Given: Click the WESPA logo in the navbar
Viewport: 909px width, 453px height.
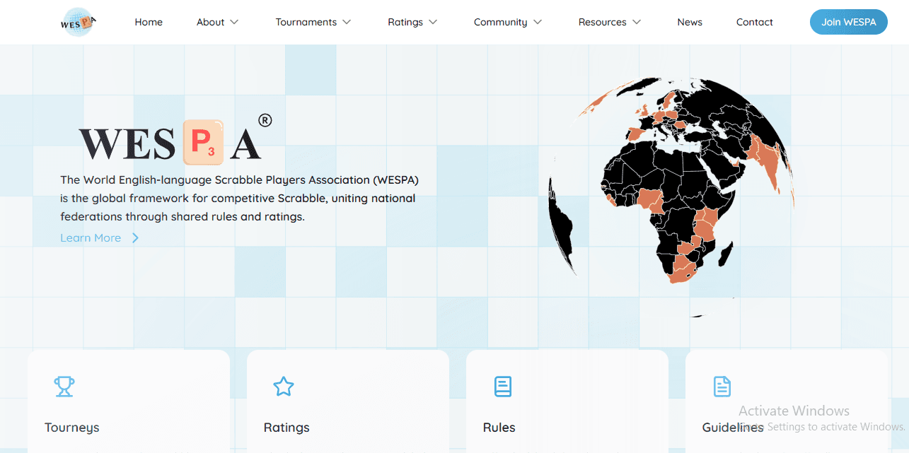Looking at the screenshot, I should (x=78, y=23).
